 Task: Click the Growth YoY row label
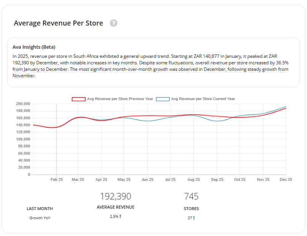point(40,218)
